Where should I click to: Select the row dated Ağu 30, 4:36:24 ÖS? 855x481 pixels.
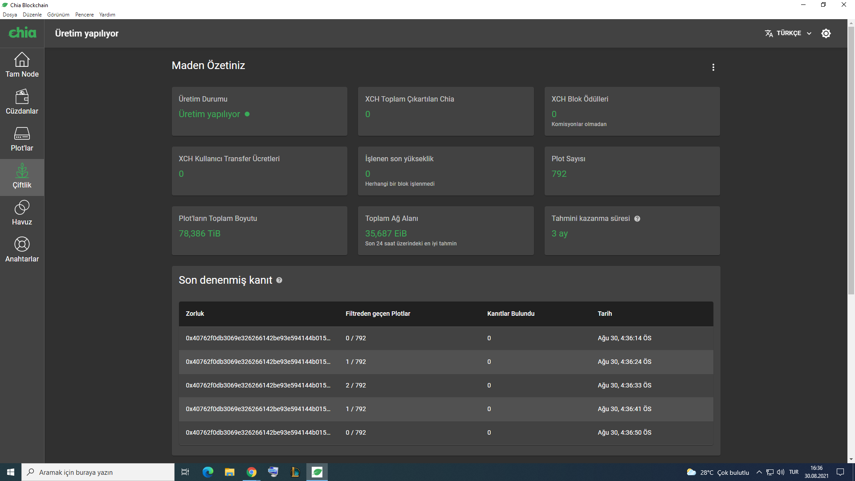[446, 362]
